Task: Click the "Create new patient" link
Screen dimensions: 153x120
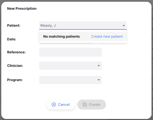Action: pyautogui.click(x=107, y=36)
